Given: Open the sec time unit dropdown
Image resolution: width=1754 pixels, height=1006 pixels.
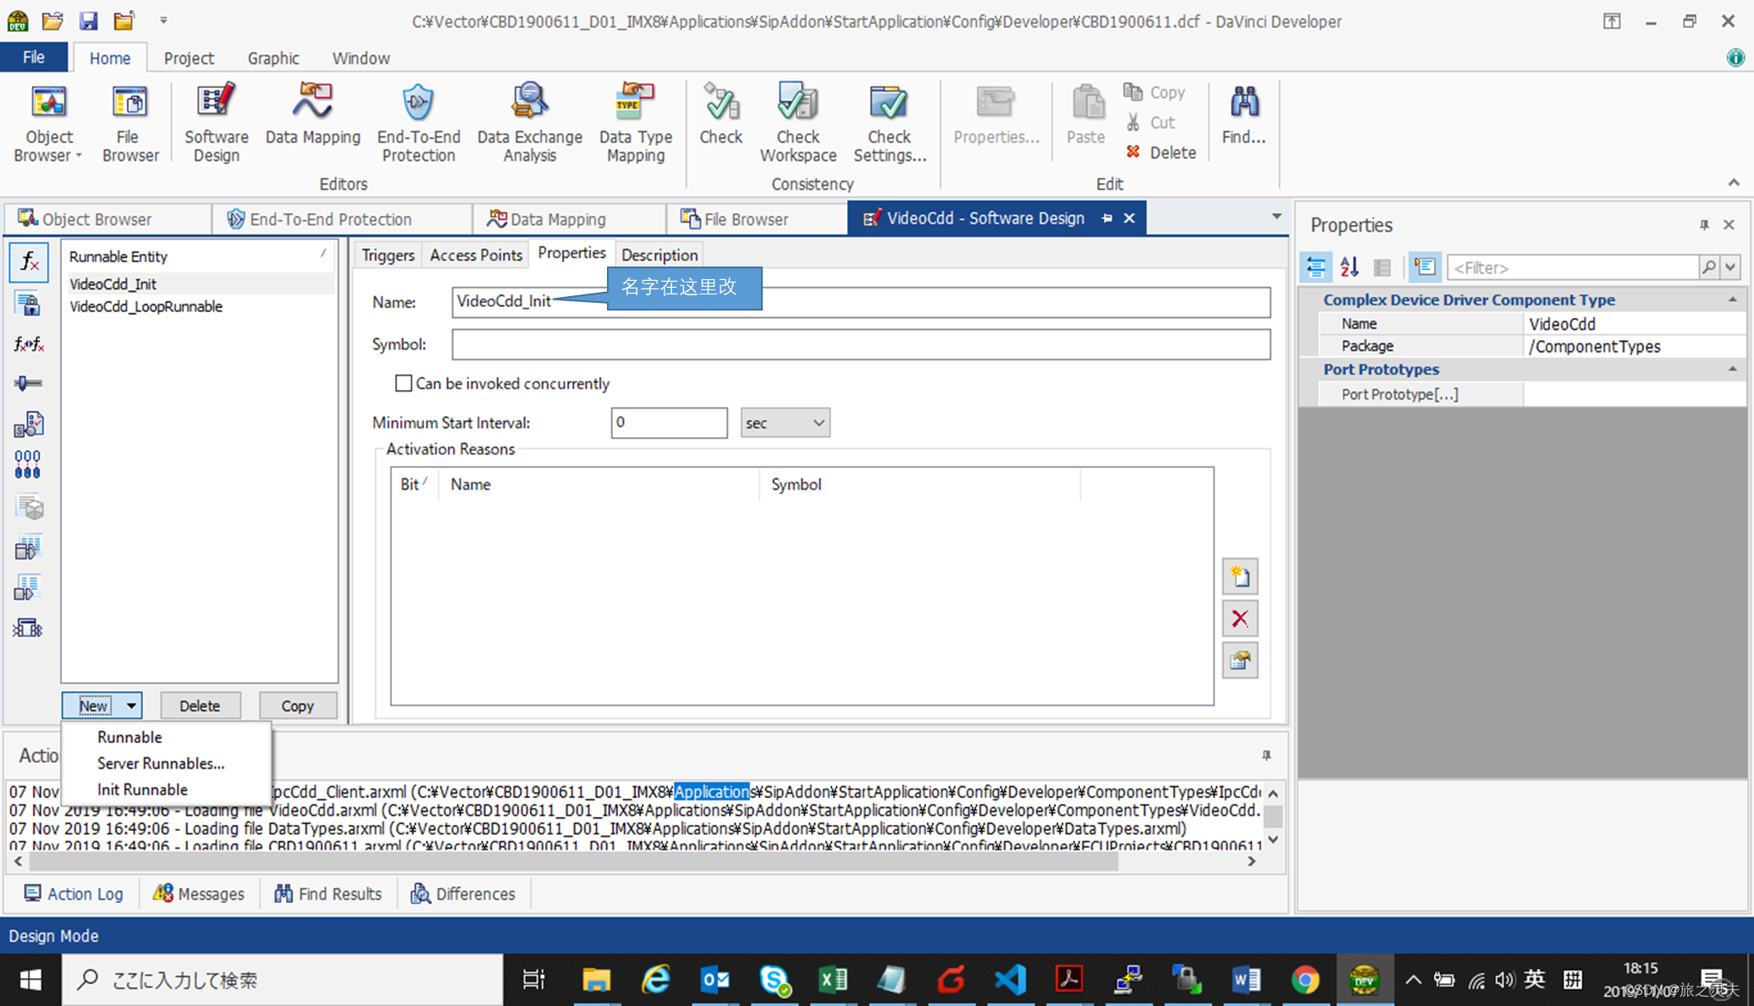Looking at the screenshot, I should point(785,422).
